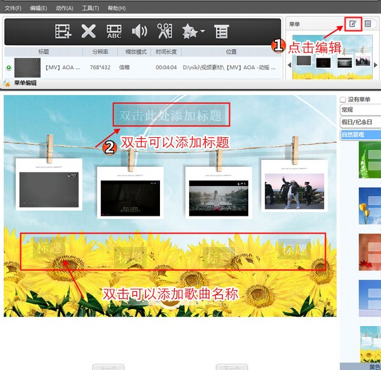
Task: Click the 下一个 next button
Action: [x=232, y=367]
